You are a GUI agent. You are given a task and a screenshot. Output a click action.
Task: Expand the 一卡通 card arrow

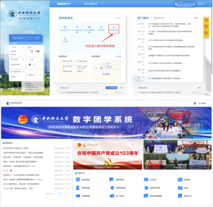coord(40,60)
